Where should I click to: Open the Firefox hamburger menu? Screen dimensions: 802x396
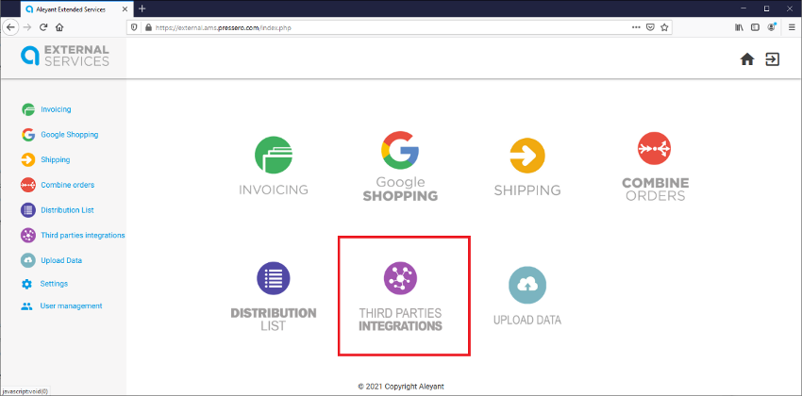tap(792, 27)
